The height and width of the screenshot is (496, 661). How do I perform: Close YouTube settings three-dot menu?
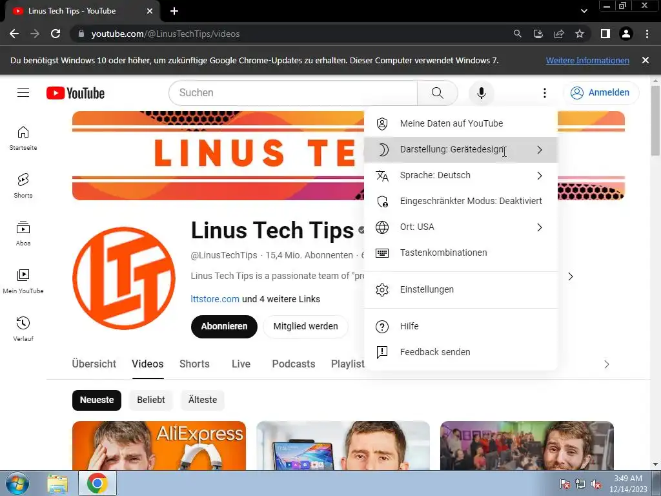544,93
